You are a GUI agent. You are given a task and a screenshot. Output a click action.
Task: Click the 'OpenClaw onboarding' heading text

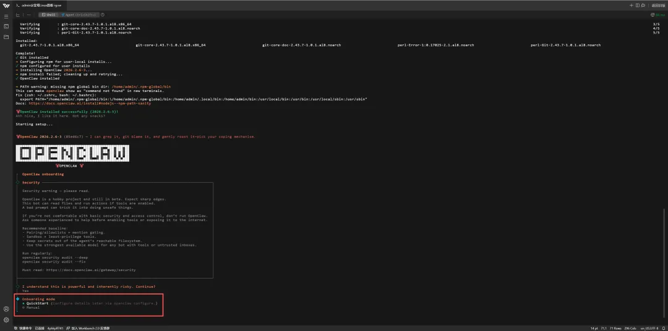point(43,174)
